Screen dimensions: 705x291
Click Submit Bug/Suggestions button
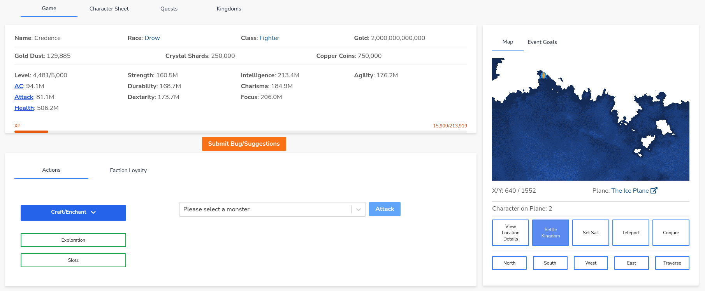pos(244,144)
